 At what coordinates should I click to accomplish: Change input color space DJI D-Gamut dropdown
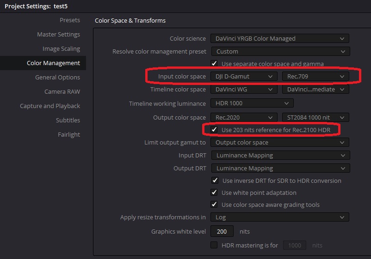244,77
